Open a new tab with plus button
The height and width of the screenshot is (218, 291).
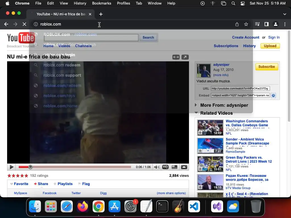pos(101,14)
